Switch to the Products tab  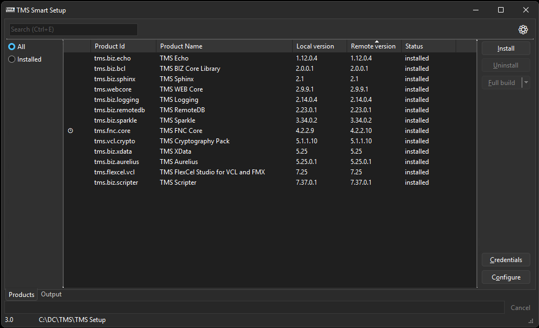(x=21, y=295)
